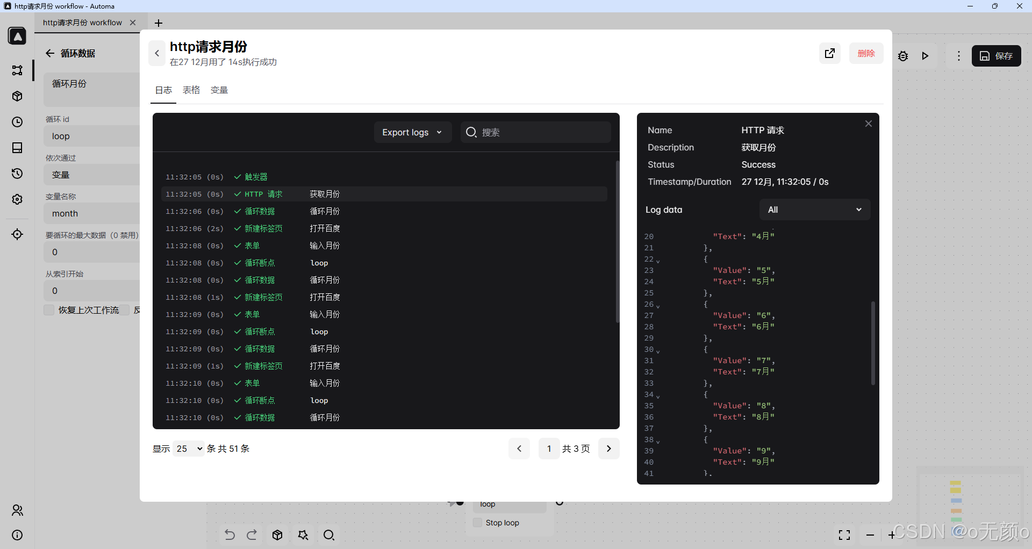Edit the 变量名称 month field
The width and height of the screenshot is (1032, 549).
(x=91, y=213)
